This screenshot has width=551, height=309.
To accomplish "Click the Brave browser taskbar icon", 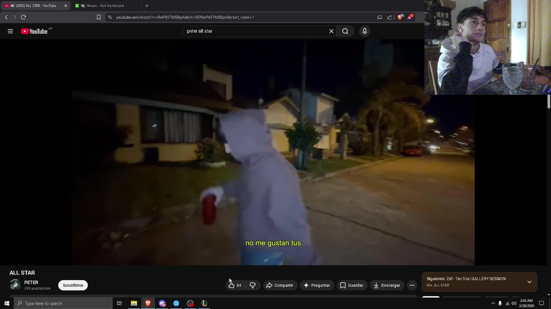I will coord(148,303).
